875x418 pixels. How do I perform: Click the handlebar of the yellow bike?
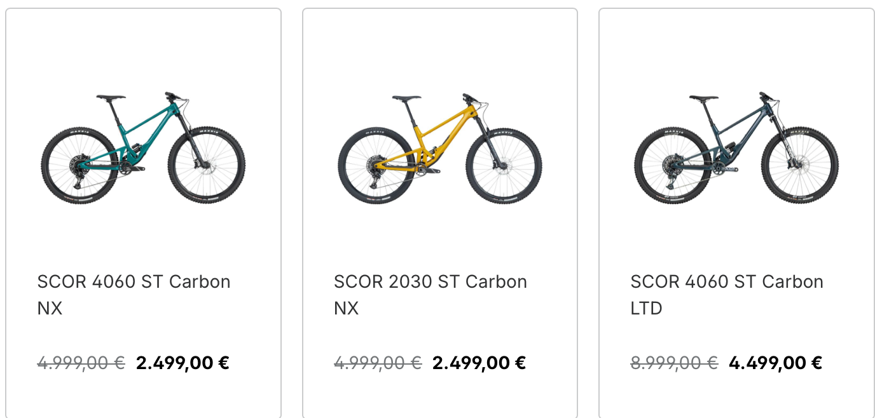point(469,97)
